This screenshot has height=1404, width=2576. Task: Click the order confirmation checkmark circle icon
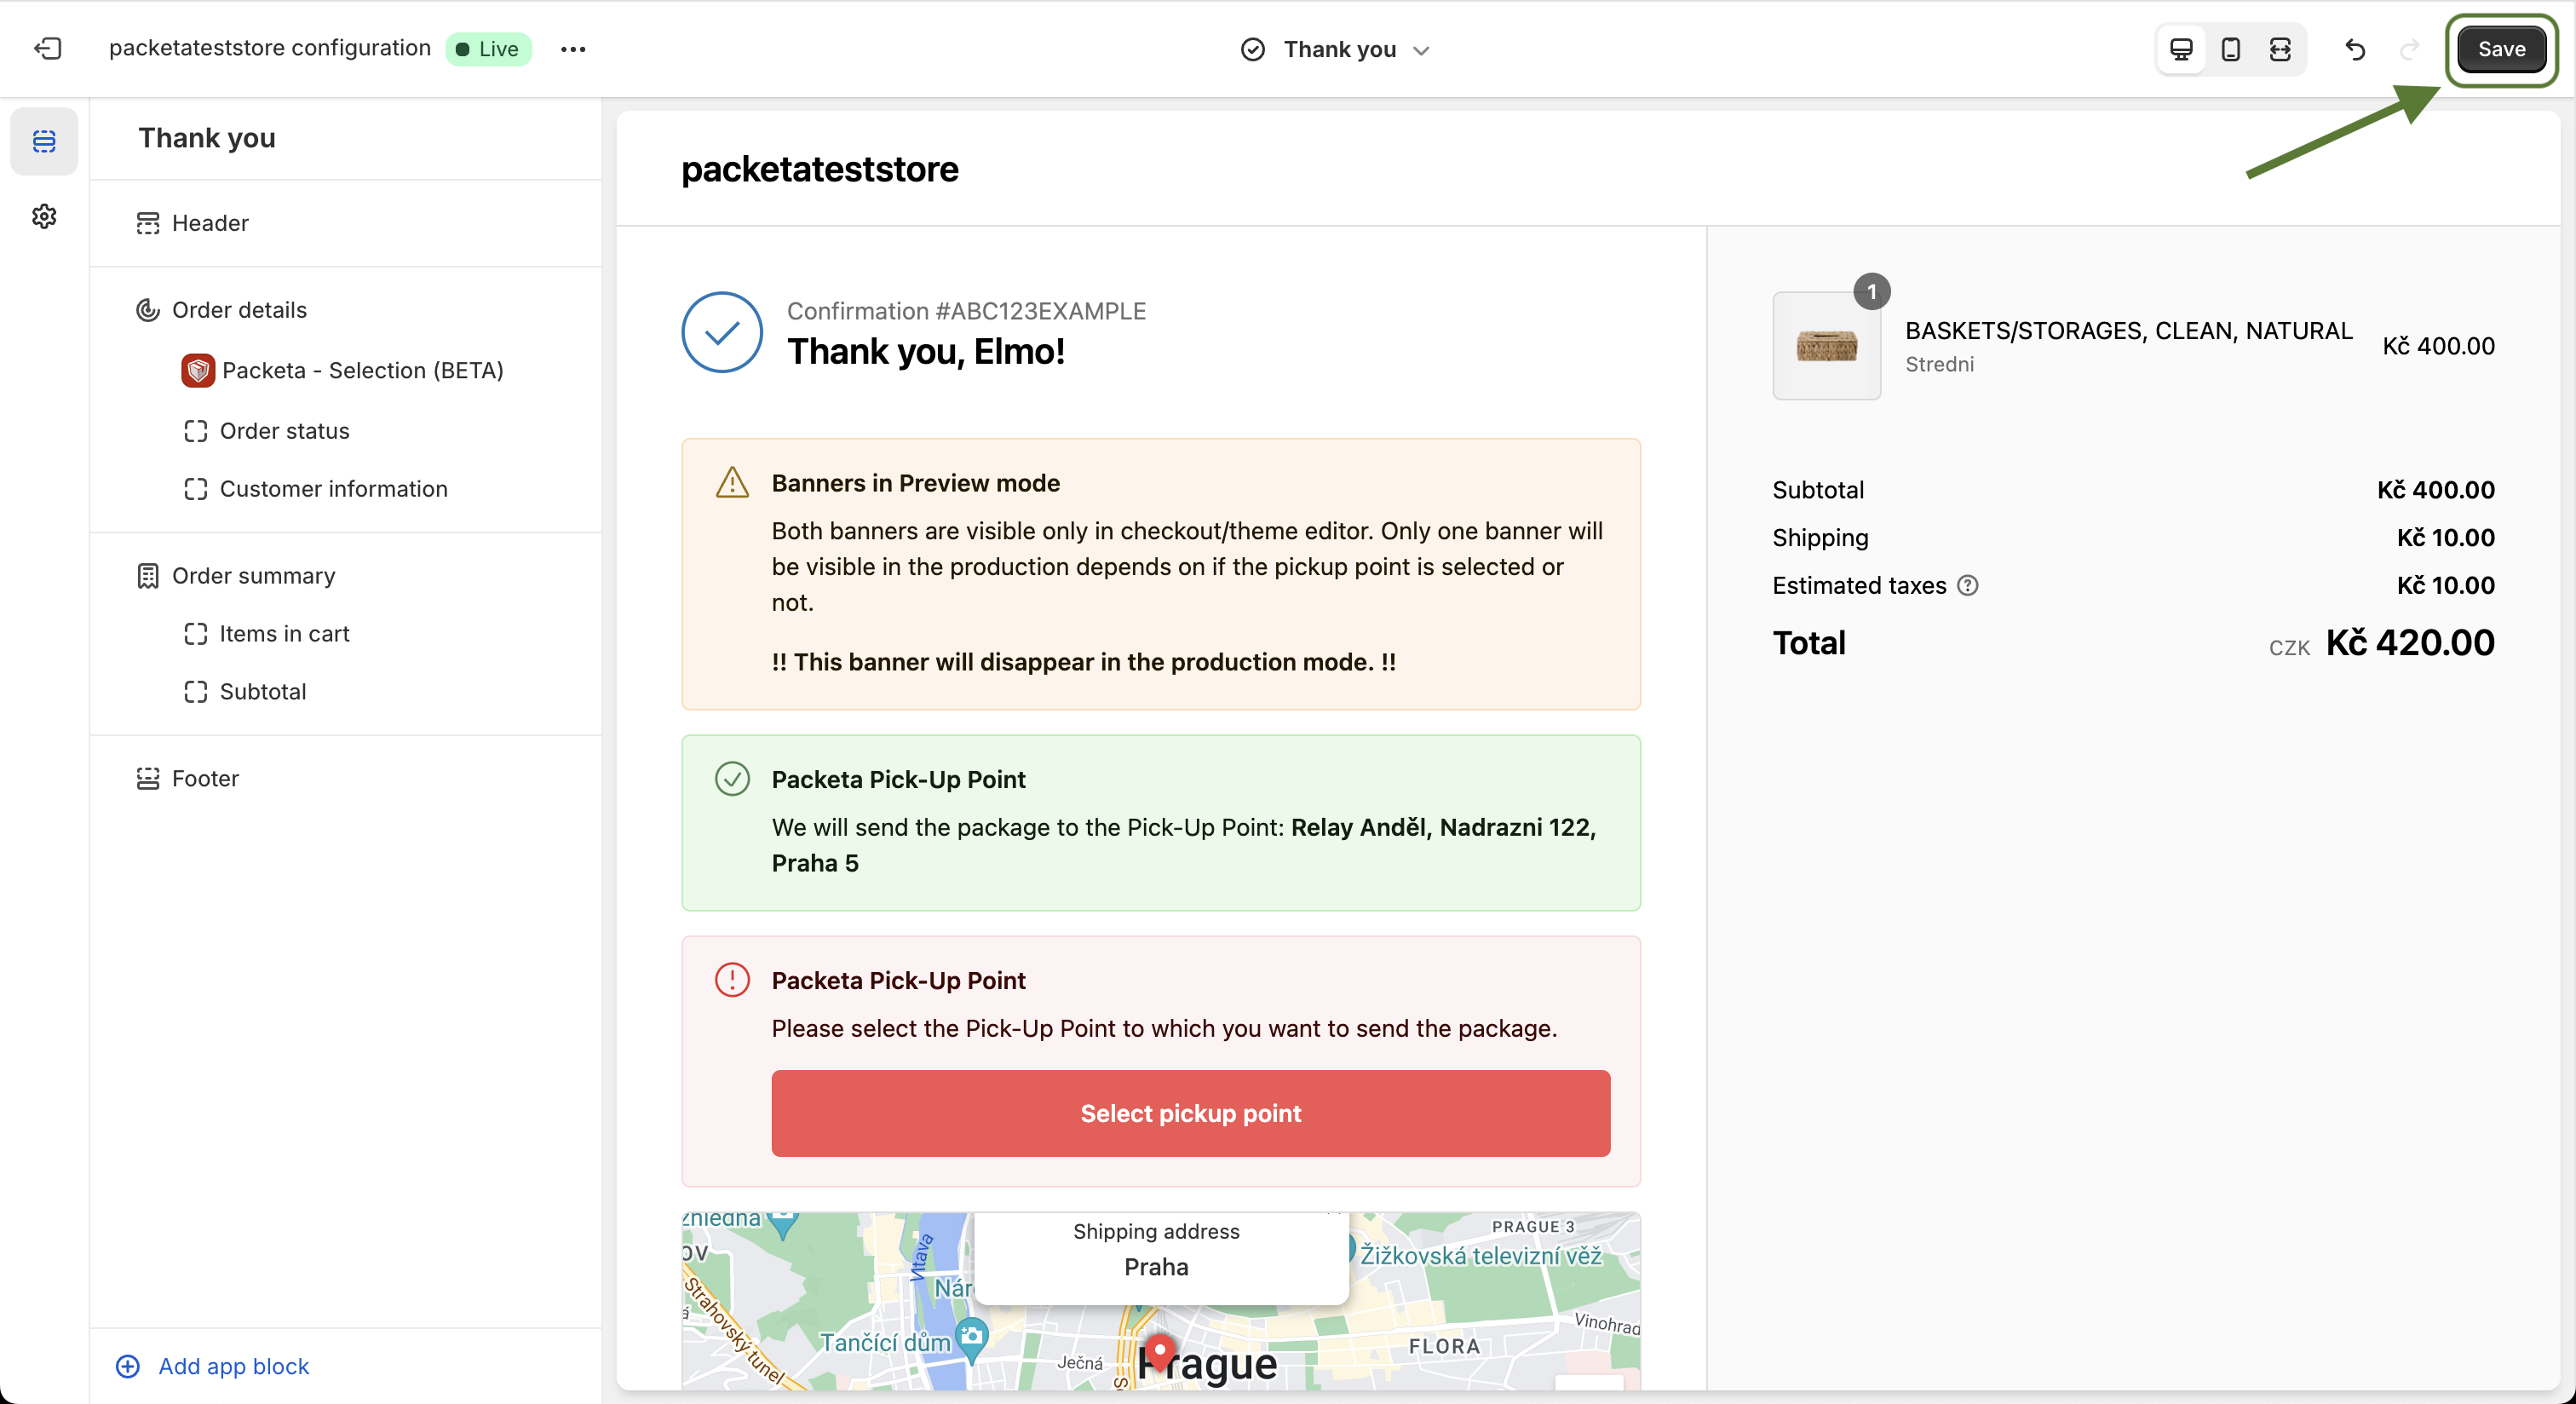(x=721, y=332)
